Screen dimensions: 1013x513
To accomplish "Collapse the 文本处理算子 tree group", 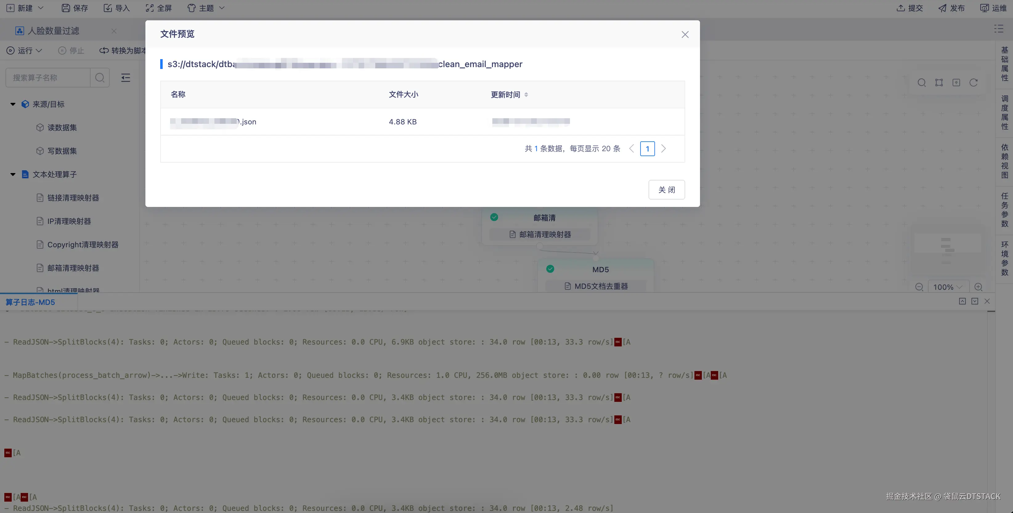I will tap(13, 174).
